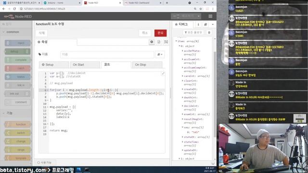Switch to the 코드 code tab
The width and height of the screenshot is (308, 173).
pyautogui.click(x=116, y=64)
